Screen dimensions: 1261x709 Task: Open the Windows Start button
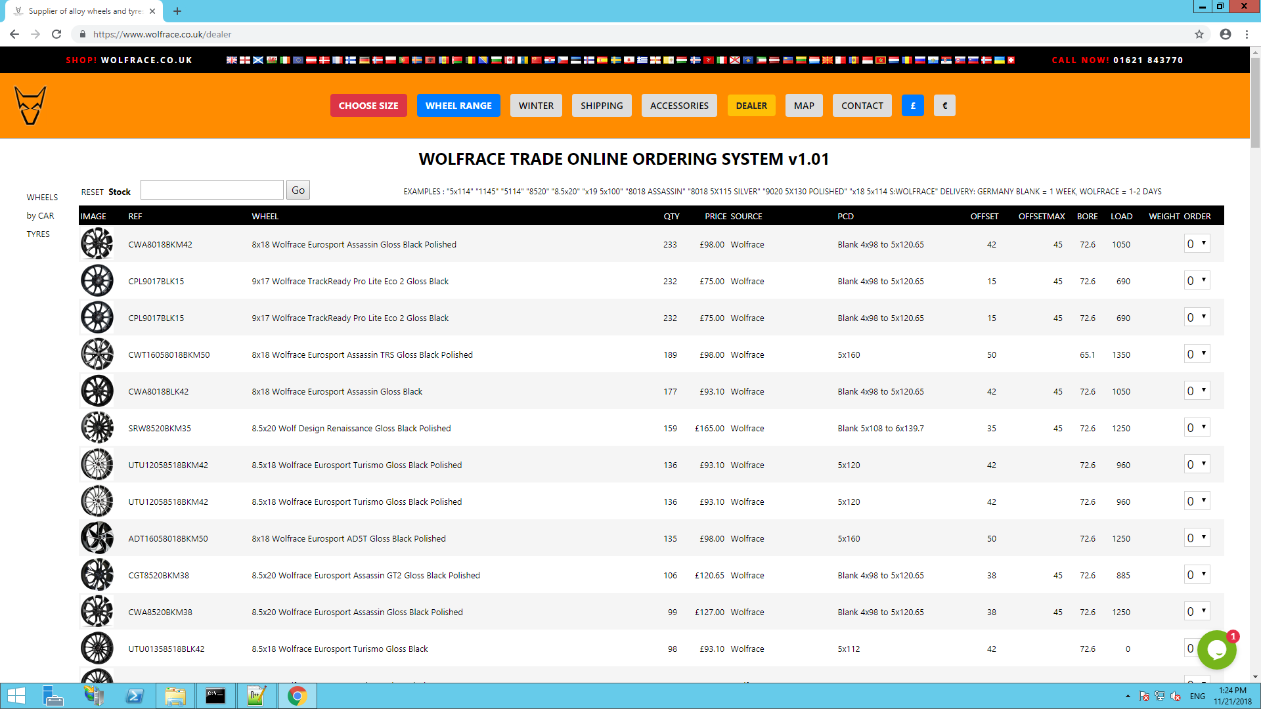[x=16, y=696]
